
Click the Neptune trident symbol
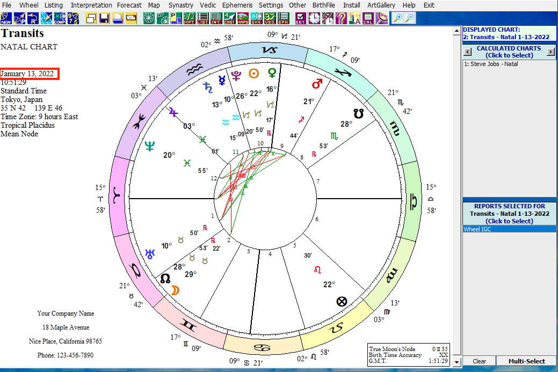150,146
